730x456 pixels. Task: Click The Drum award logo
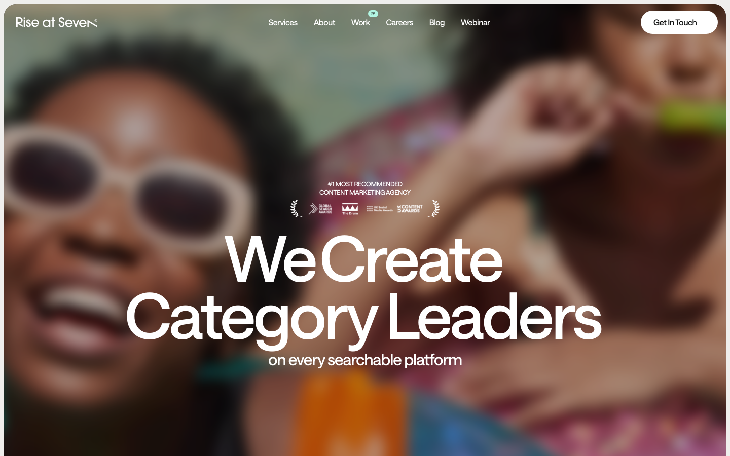(350, 209)
